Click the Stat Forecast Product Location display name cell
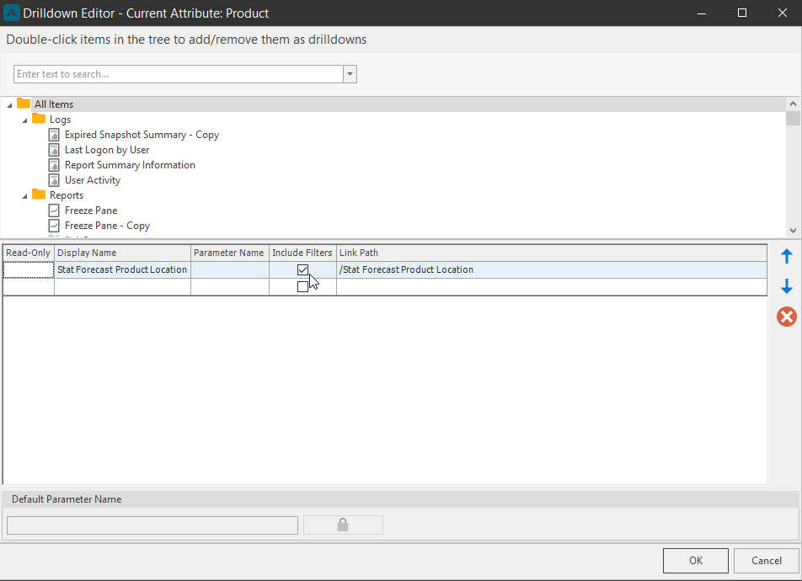The width and height of the screenshot is (802, 581). tap(122, 269)
